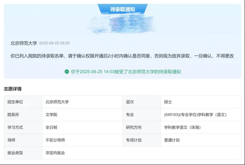Click the 学科教学语文（珠海）value

[x=201, y=127]
